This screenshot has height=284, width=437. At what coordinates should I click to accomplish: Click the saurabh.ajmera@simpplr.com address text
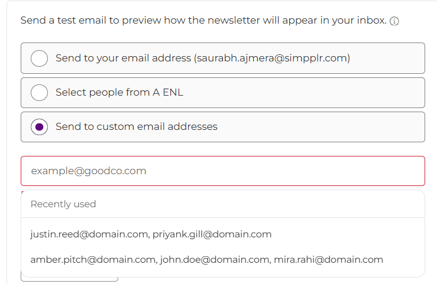click(272, 58)
